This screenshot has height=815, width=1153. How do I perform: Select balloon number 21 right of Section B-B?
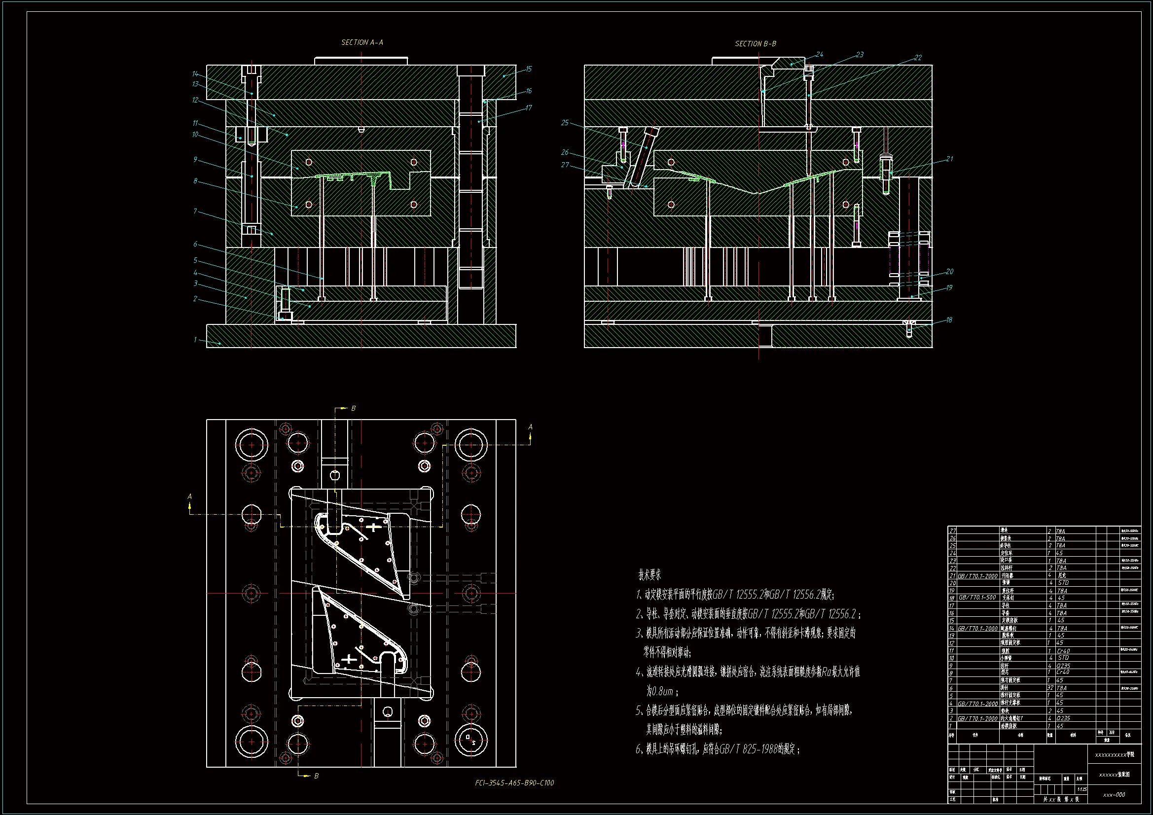pyautogui.click(x=949, y=159)
